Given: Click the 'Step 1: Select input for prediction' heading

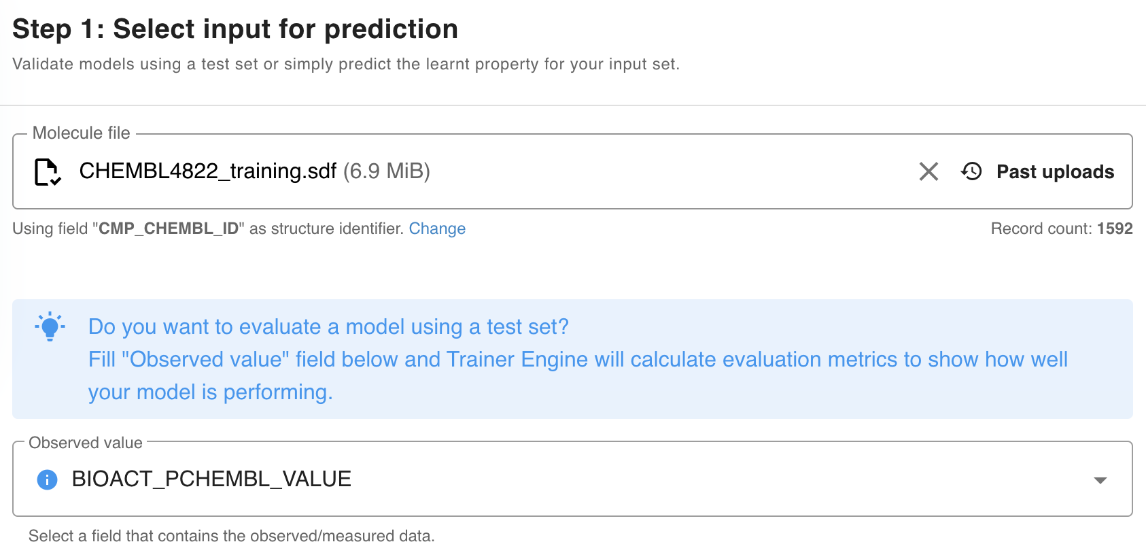Looking at the screenshot, I should tap(235, 29).
